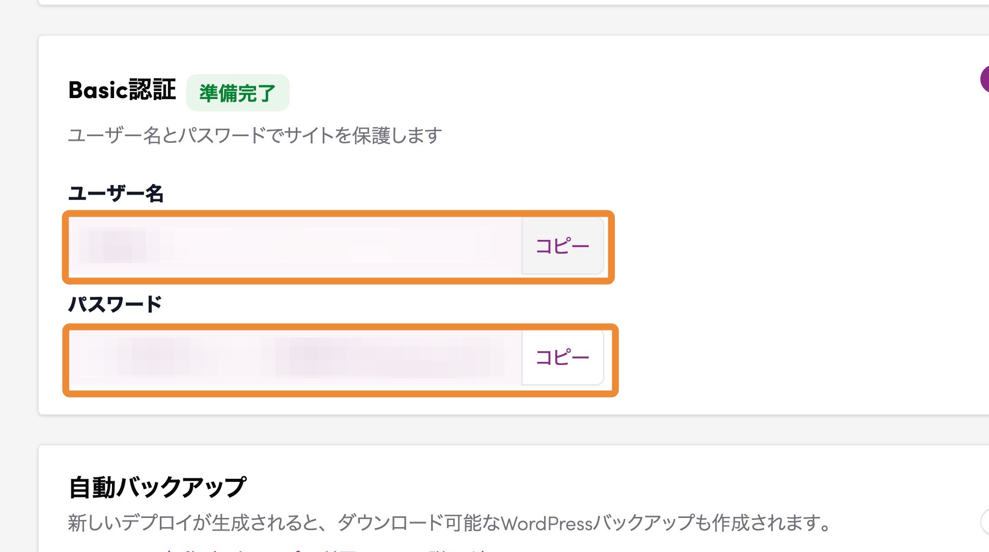Viewport: 989px width, 552px height.
Task: Click the 準備完了 status badge
Action: [x=237, y=93]
